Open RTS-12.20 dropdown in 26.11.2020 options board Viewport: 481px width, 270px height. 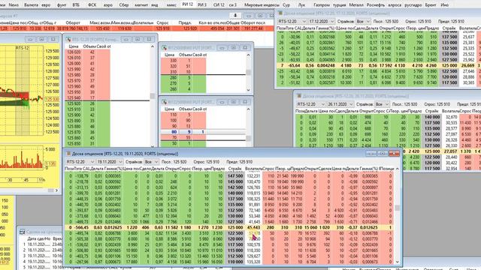tap(310, 104)
